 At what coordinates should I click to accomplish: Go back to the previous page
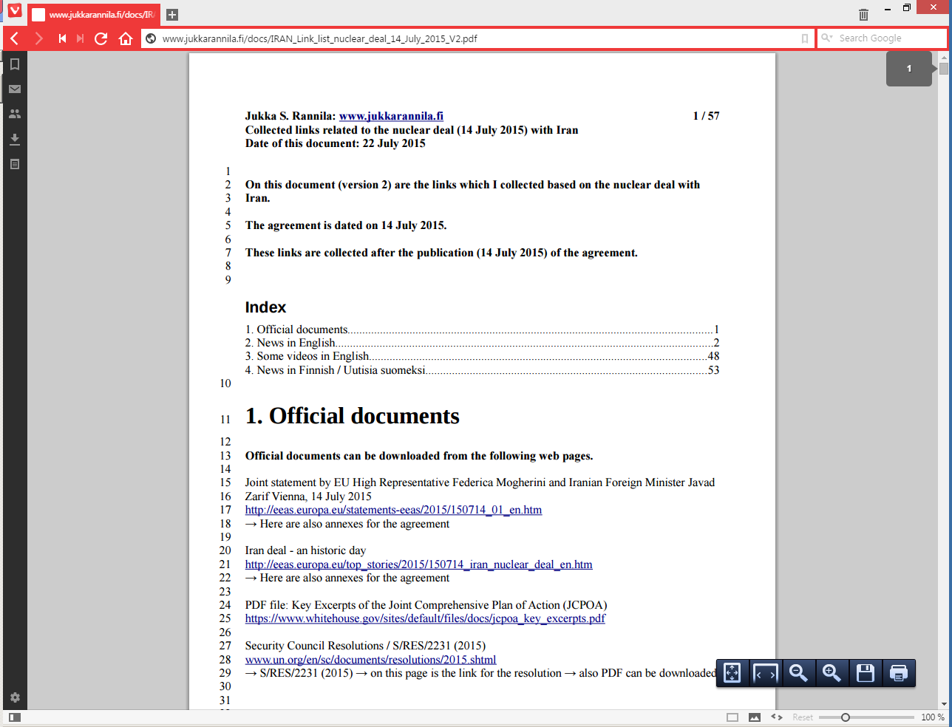click(15, 38)
